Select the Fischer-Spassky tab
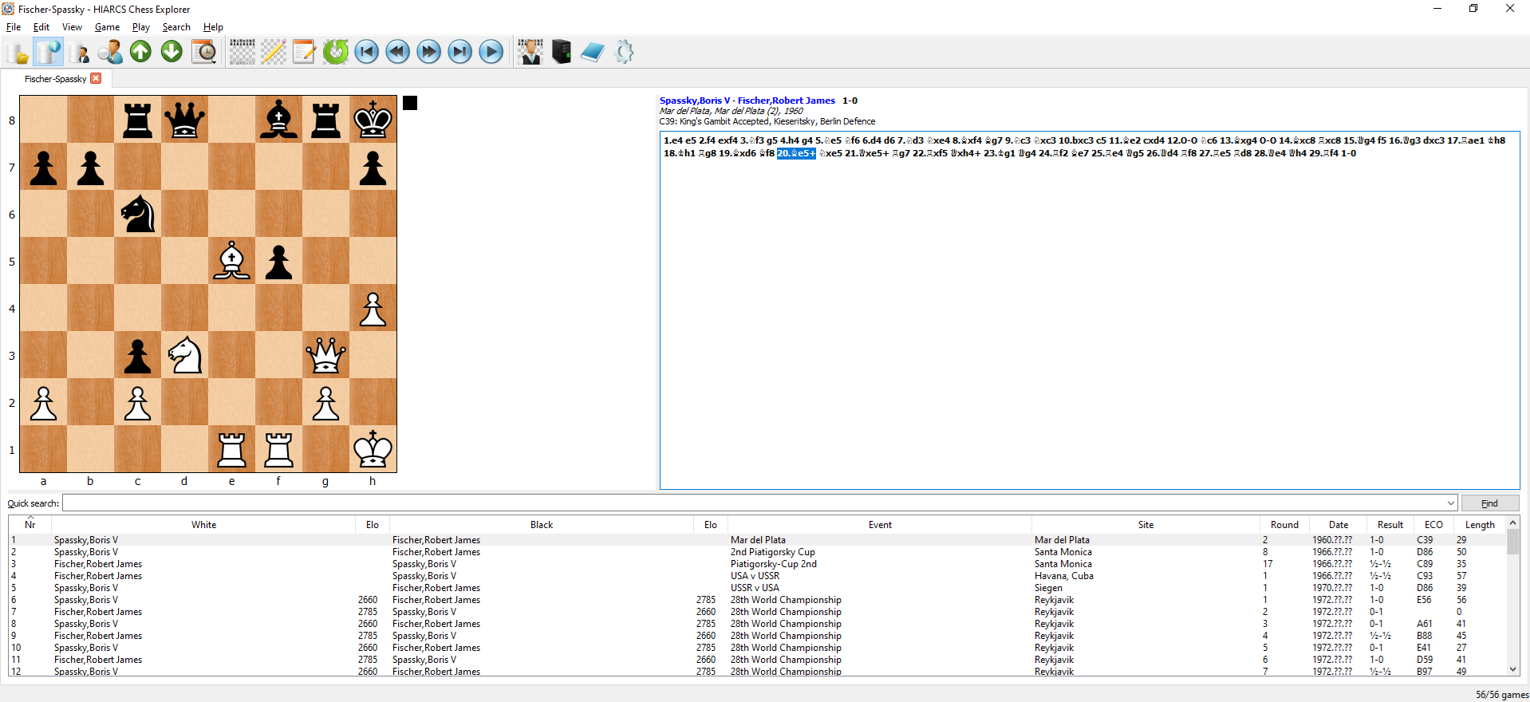 point(55,79)
